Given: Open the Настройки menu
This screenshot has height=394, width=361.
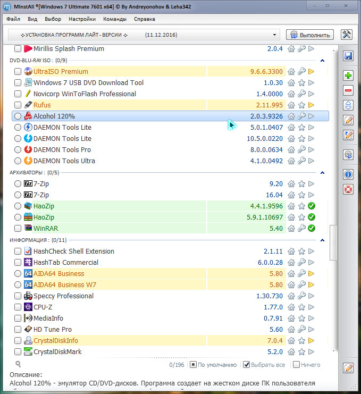Looking at the screenshot, I should pyautogui.click(x=82, y=19).
